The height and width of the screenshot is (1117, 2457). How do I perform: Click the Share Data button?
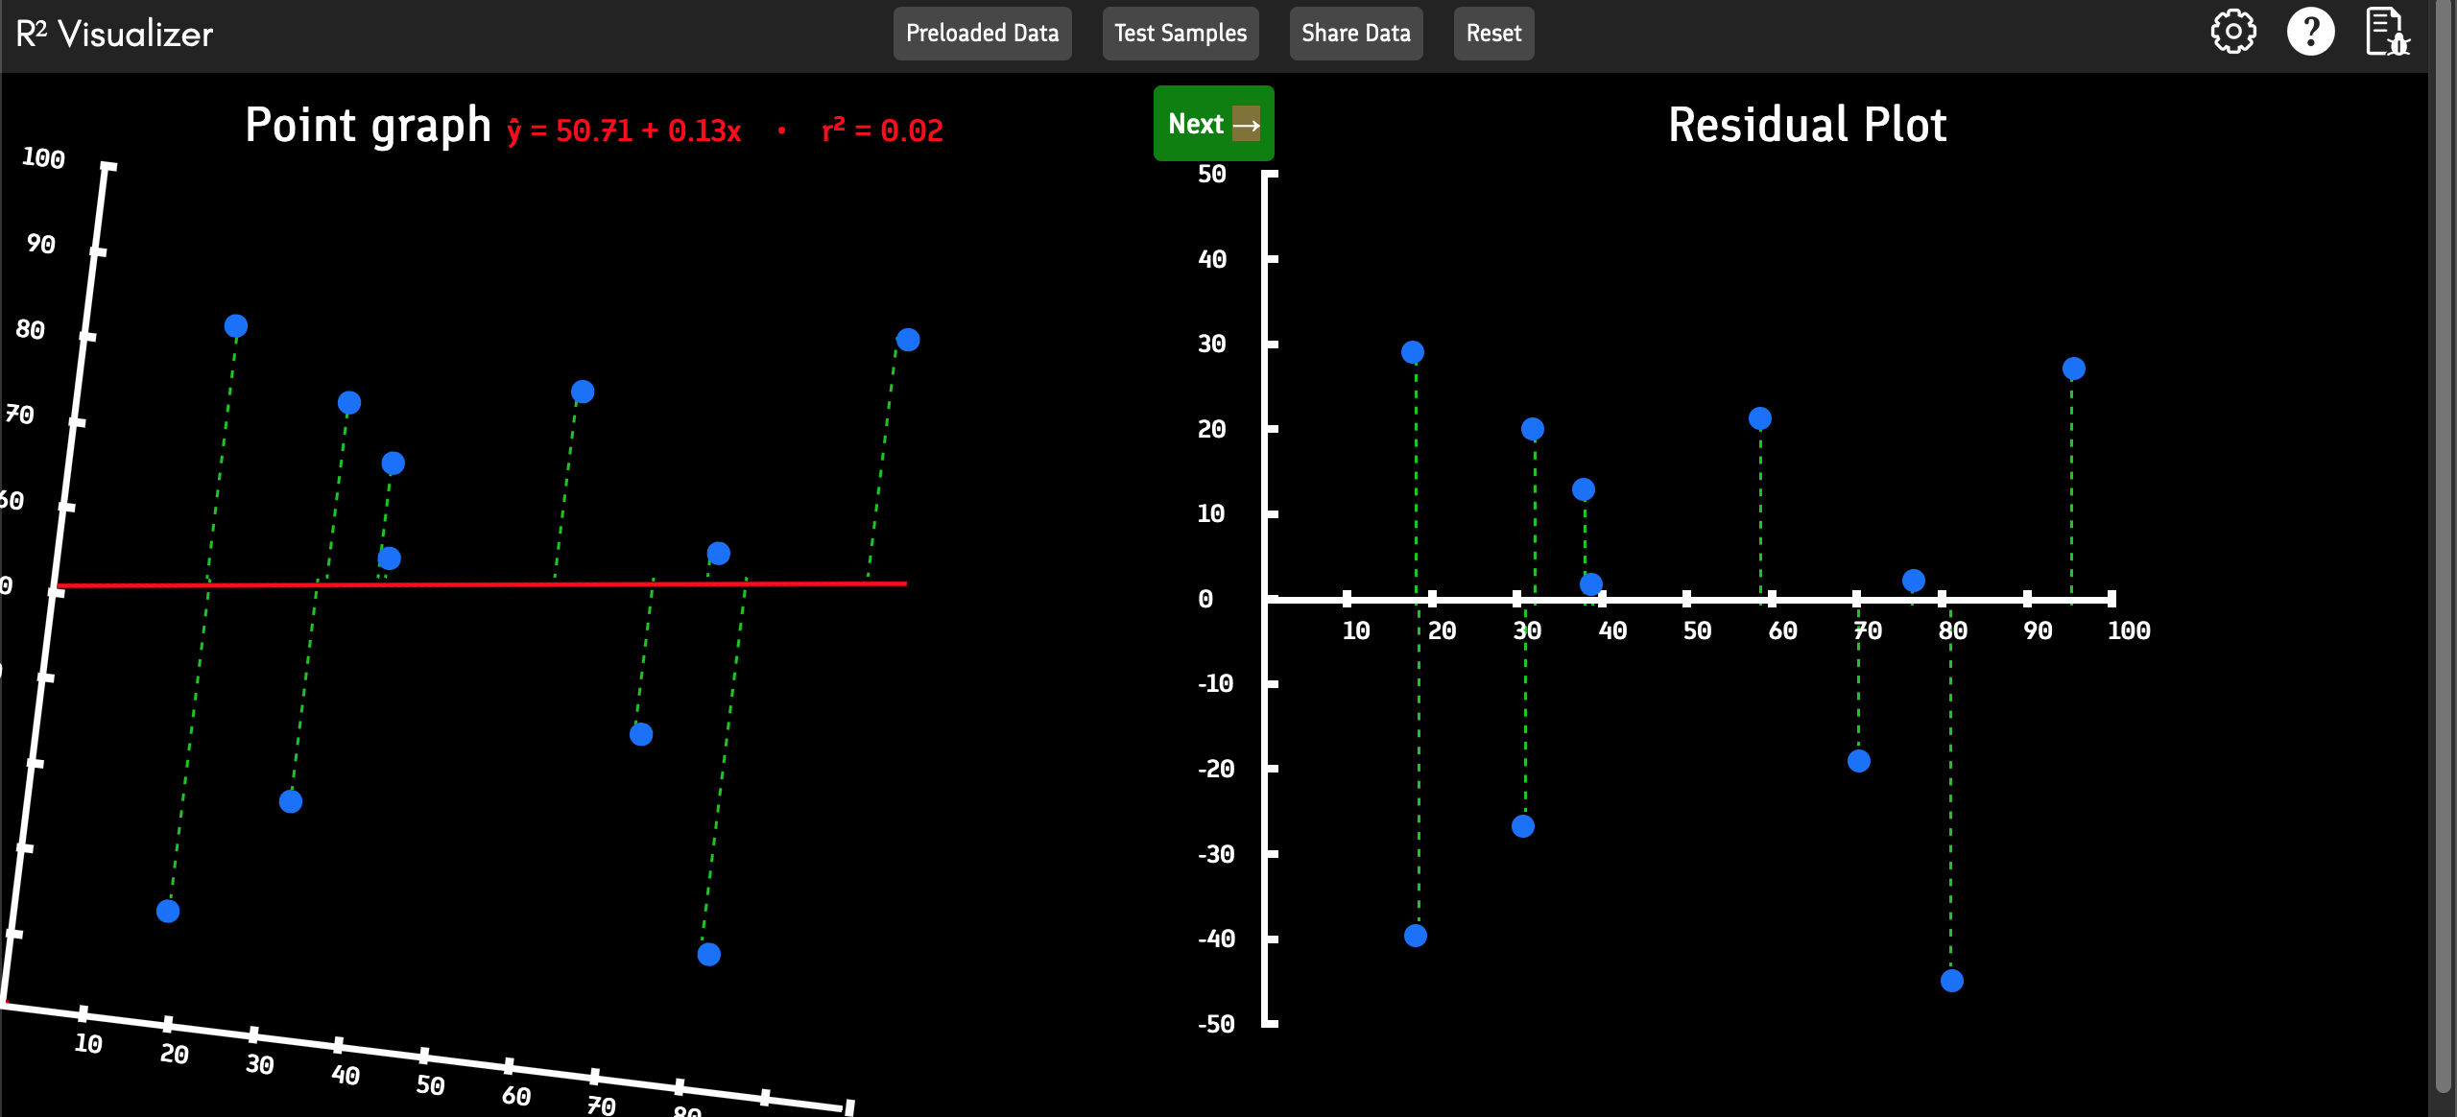click(x=1356, y=33)
